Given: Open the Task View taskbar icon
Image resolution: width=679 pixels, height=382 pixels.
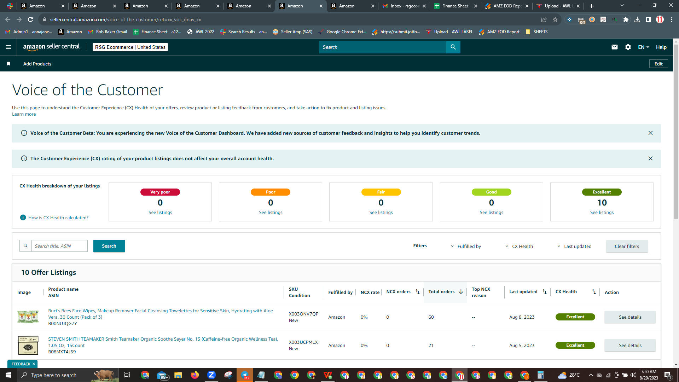Looking at the screenshot, I should [127, 375].
